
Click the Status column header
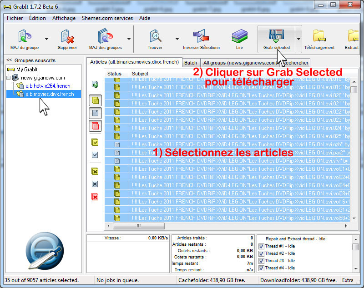point(114,74)
